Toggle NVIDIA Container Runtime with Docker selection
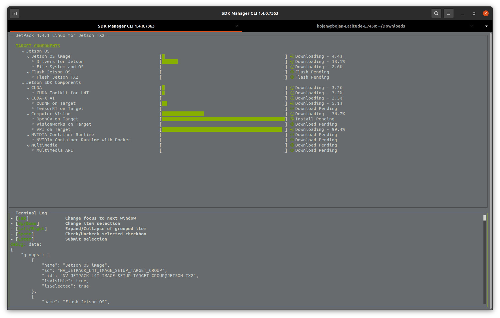 (33, 140)
